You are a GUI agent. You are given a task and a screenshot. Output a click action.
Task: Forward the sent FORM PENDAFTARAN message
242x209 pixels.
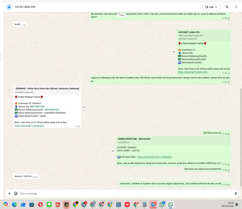174,52
